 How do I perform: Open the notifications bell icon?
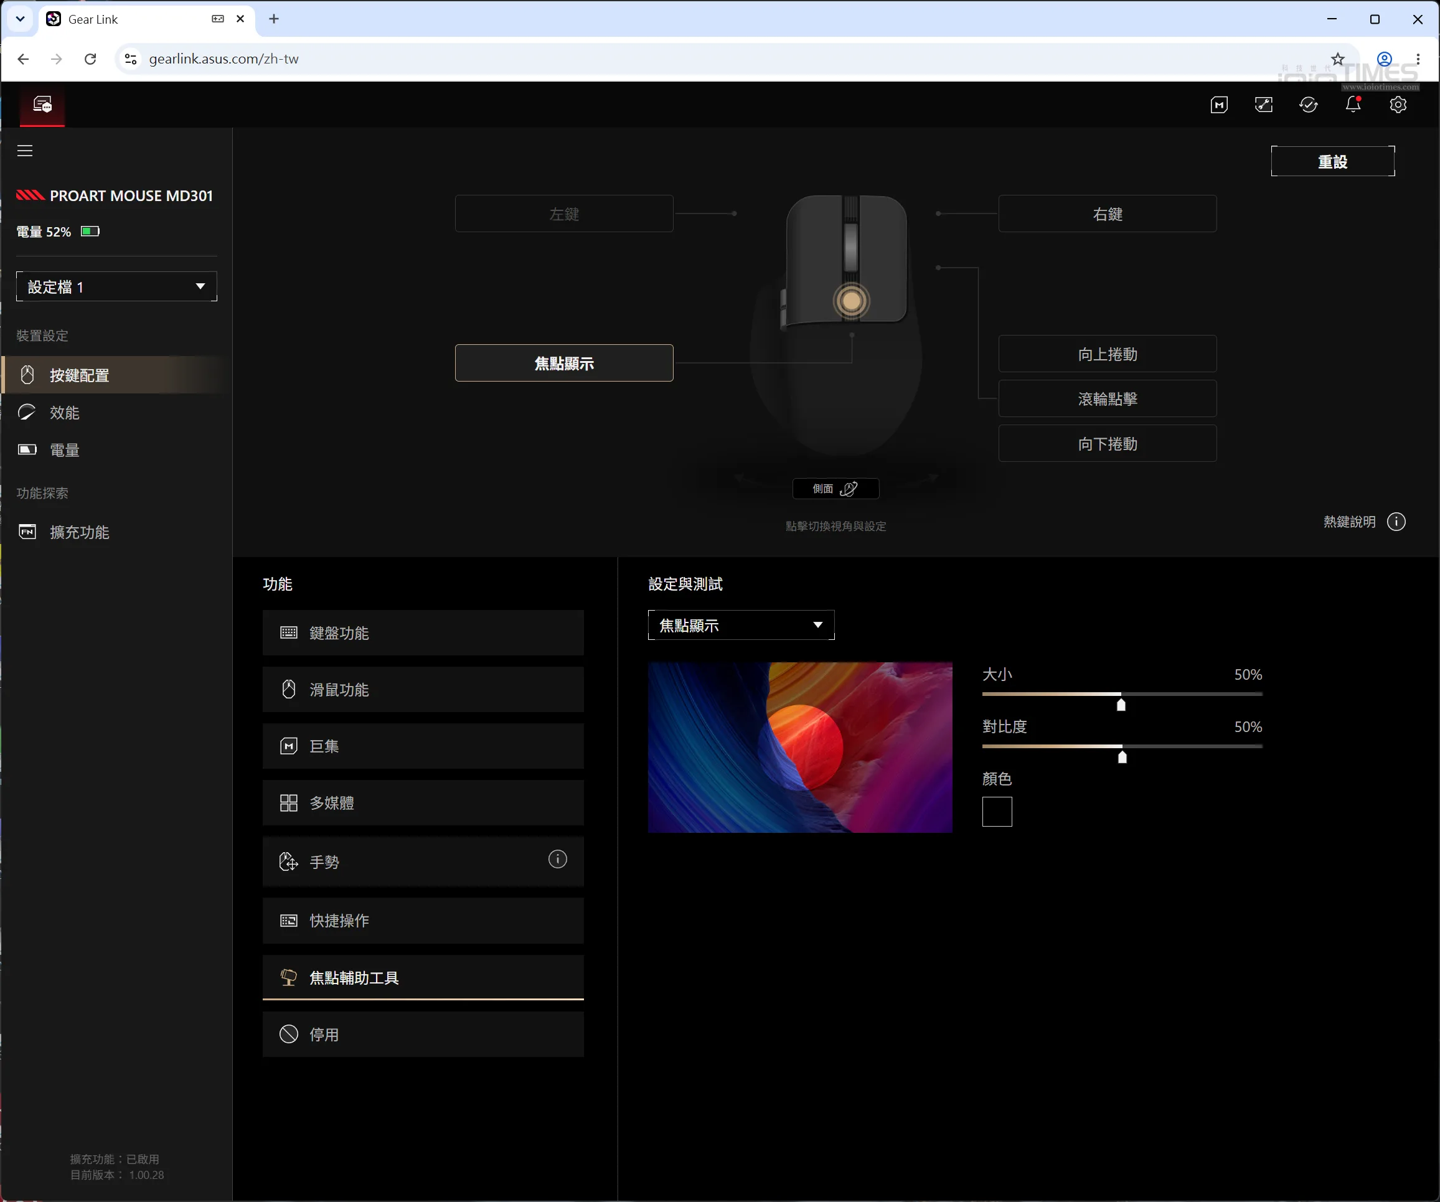pos(1353,105)
